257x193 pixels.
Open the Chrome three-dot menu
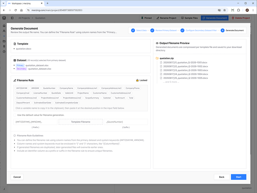click(253, 10)
